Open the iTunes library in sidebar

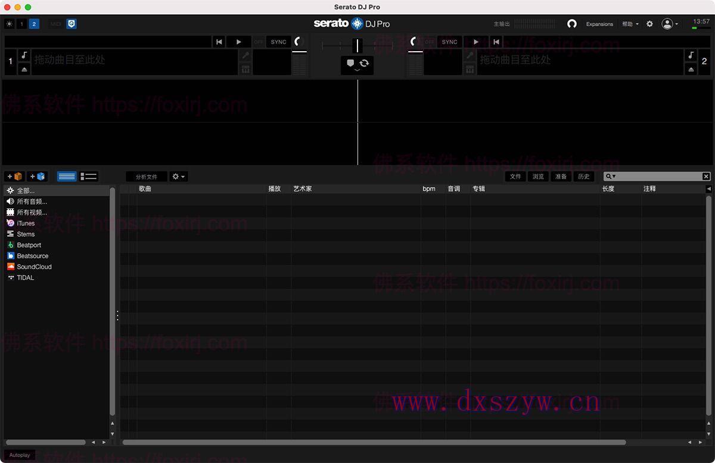pyautogui.click(x=57, y=223)
